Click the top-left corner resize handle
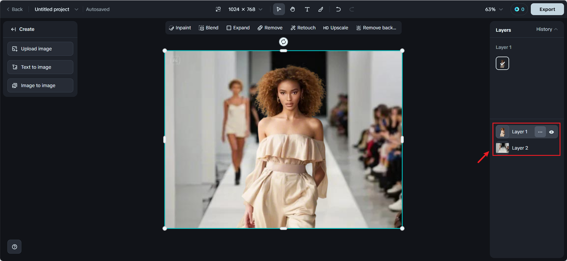 [165, 50]
